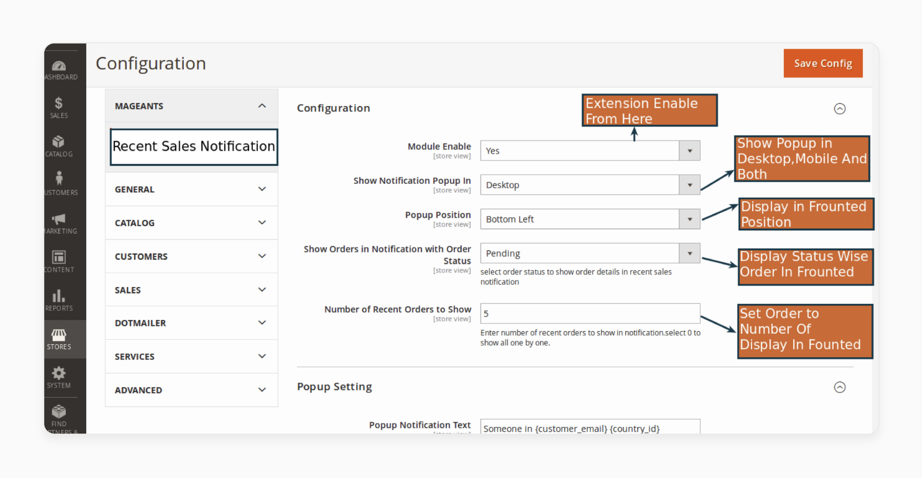Click the Popup Setting section heading

pyautogui.click(x=334, y=387)
